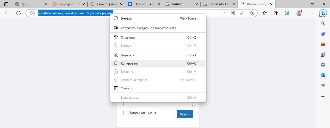
Task: Add page to favorites star icon
Action: tap(252, 13)
